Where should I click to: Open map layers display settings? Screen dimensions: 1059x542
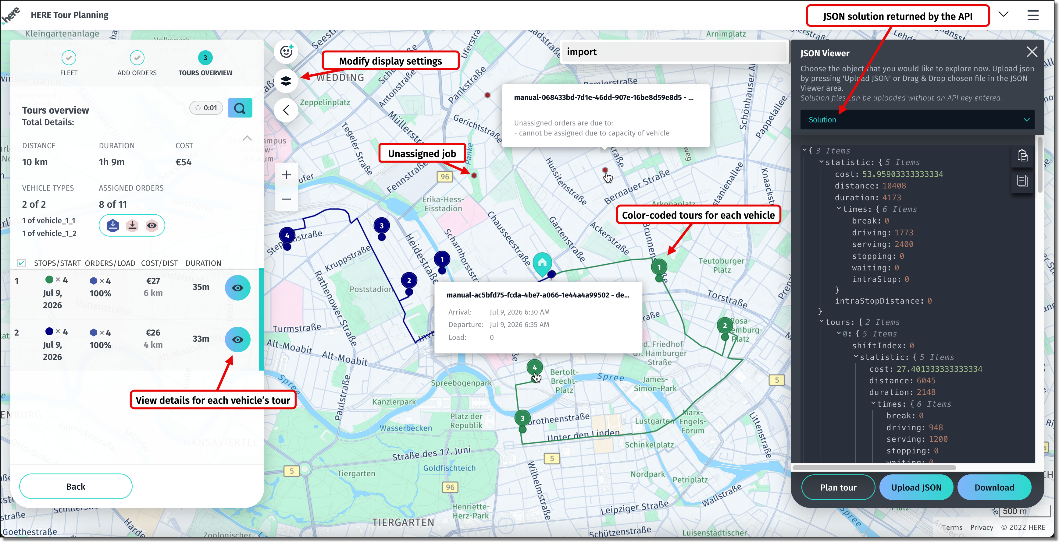[286, 80]
